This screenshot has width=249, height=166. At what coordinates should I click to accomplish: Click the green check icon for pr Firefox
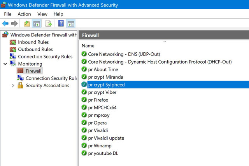(x=84, y=100)
